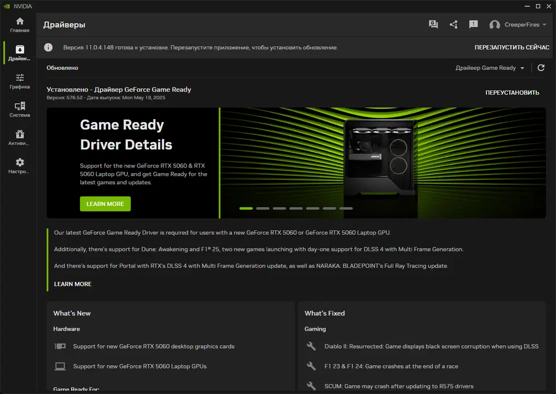This screenshot has height=394, width=556.
Task: Click the What's New heading
Action: coord(72,314)
